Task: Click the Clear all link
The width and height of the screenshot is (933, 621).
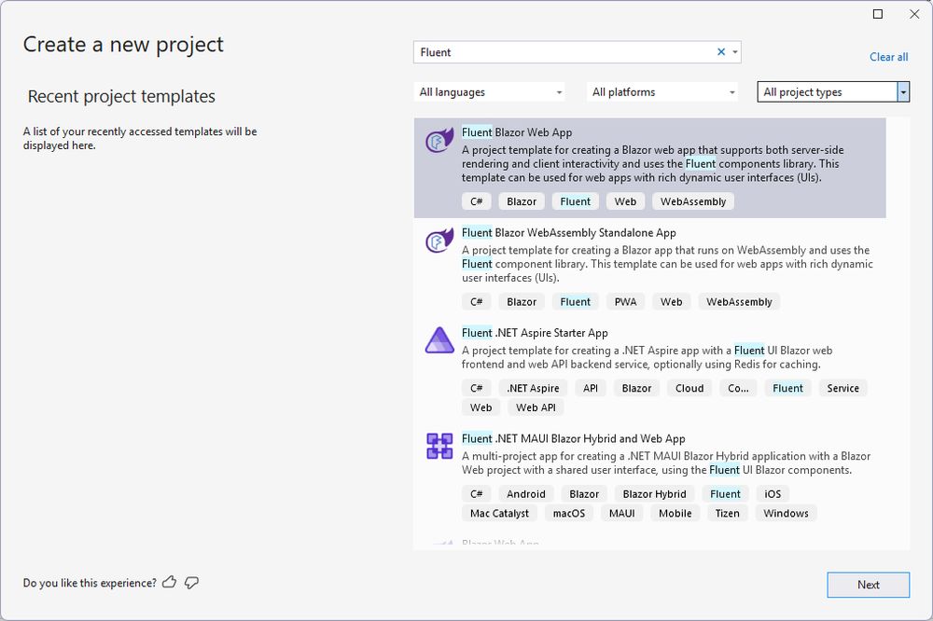Action: [888, 57]
